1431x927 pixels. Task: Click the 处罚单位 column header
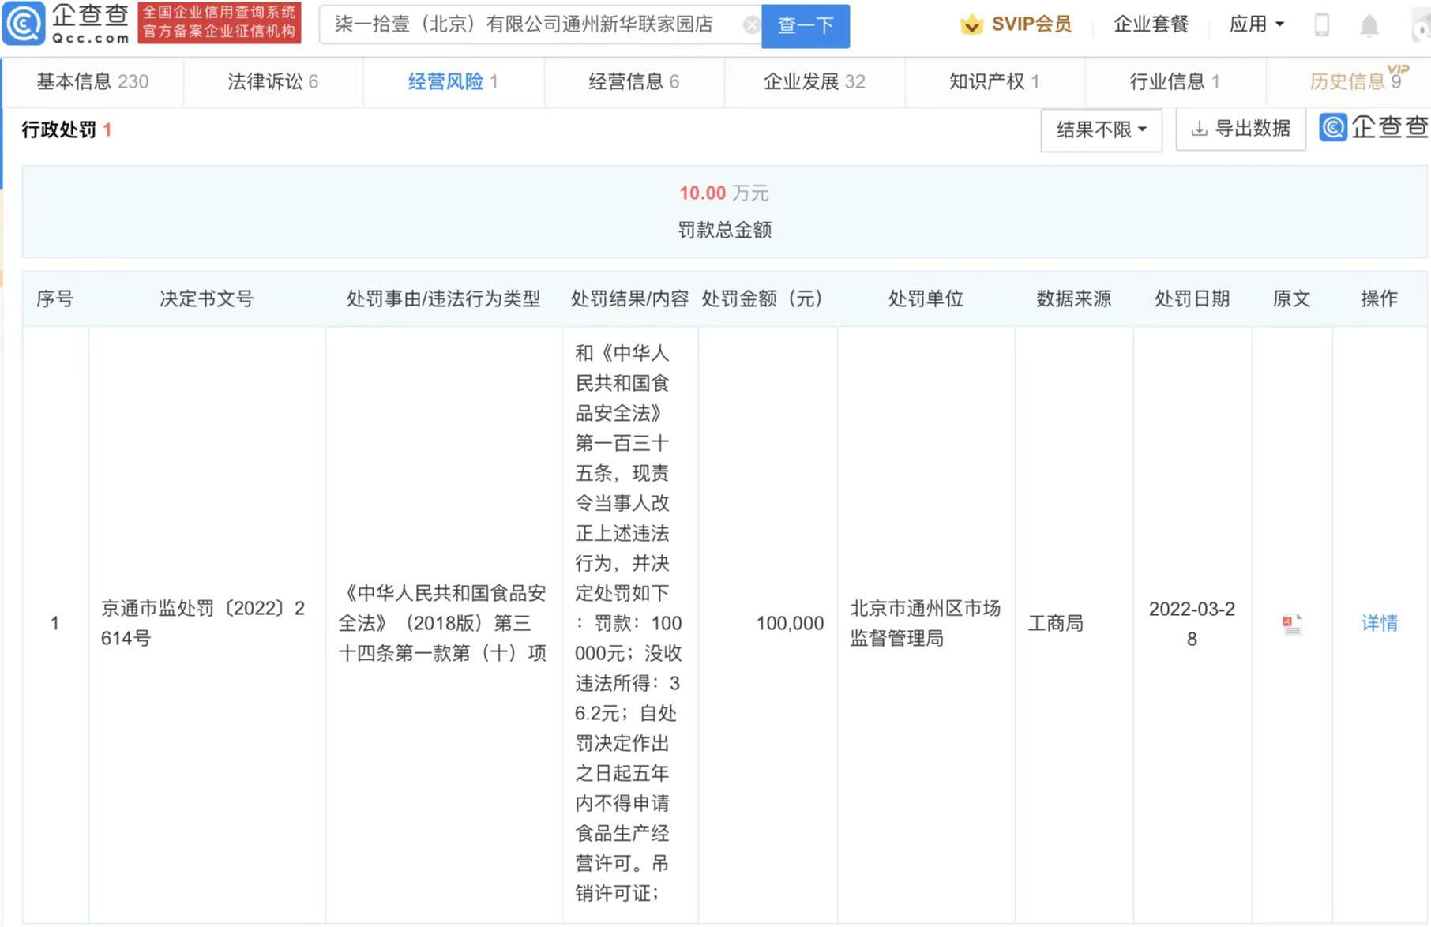tap(926, 298)
